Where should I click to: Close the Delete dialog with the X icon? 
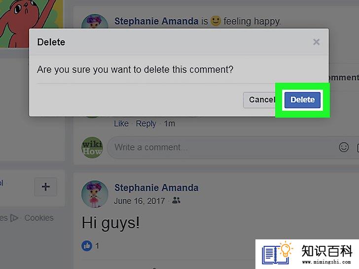pos(316,42)
